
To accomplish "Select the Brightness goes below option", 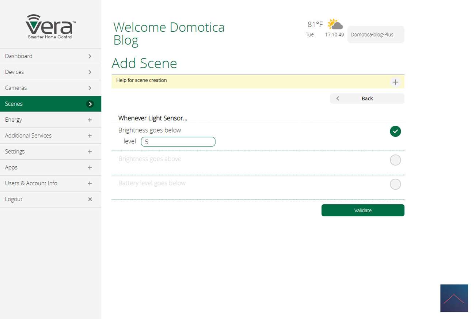I will (x=395, y=131).
